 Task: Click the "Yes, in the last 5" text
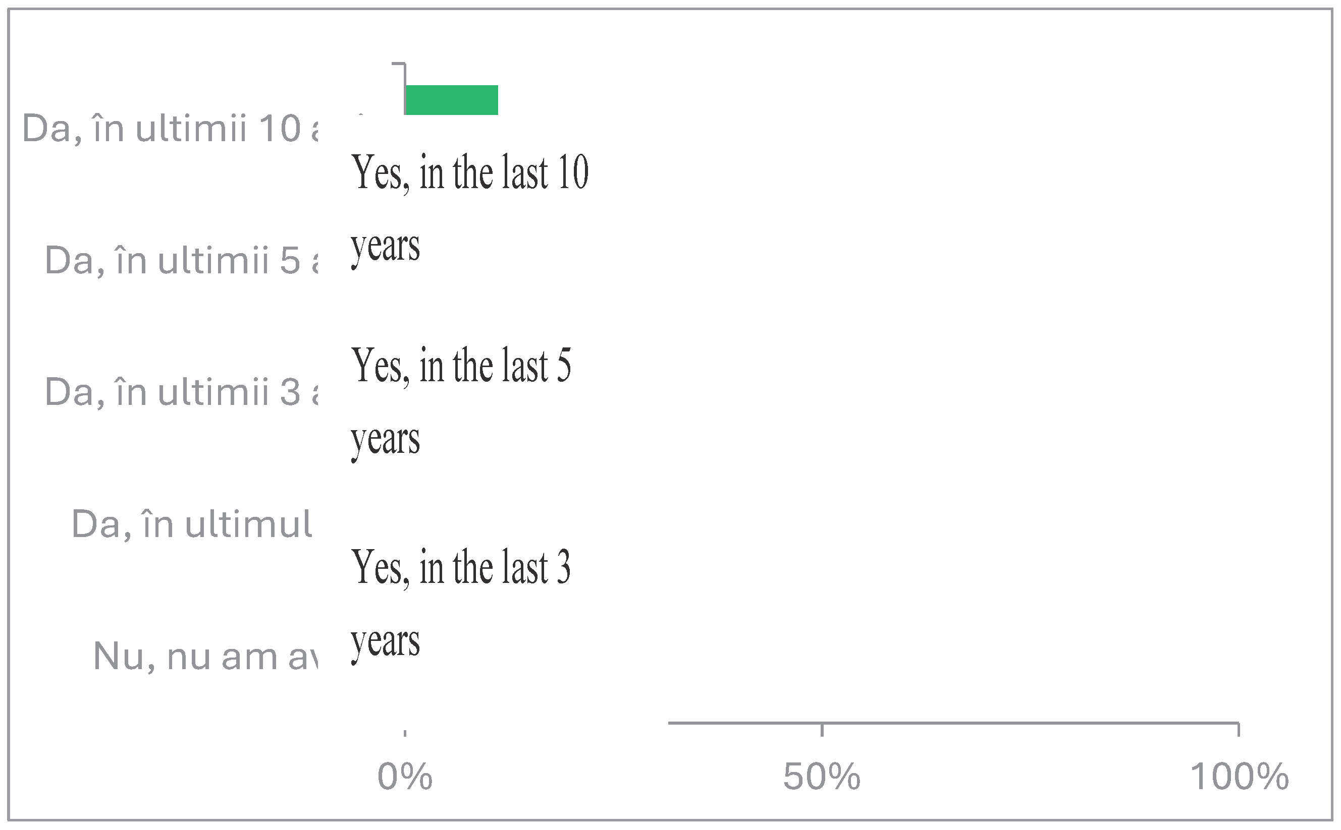point(461,366)
